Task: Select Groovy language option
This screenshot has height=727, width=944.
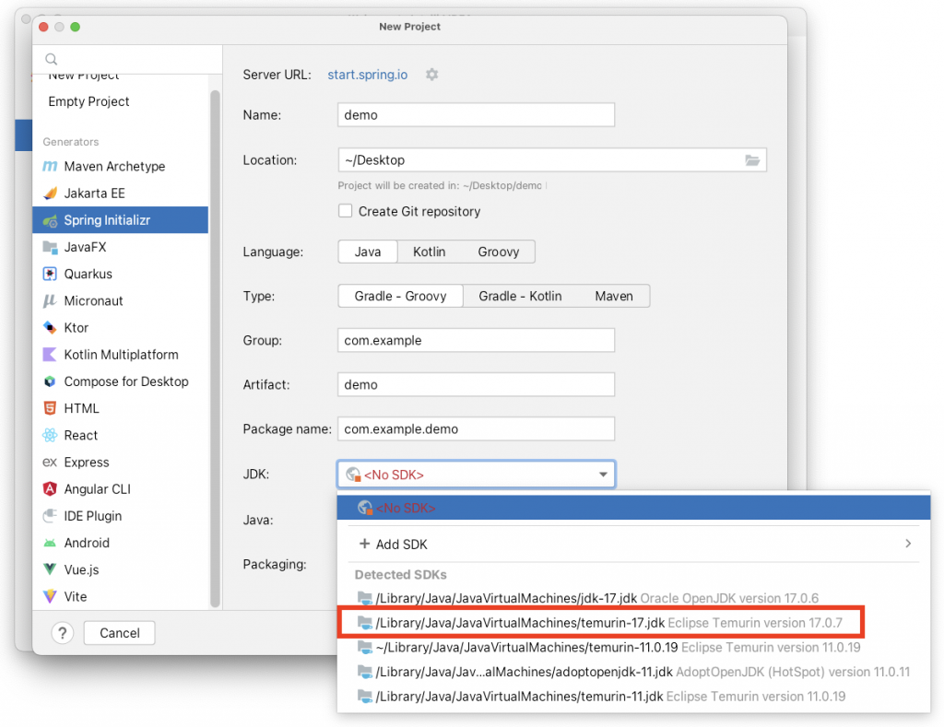Action: pyautogui.click(x=499, y=252)
